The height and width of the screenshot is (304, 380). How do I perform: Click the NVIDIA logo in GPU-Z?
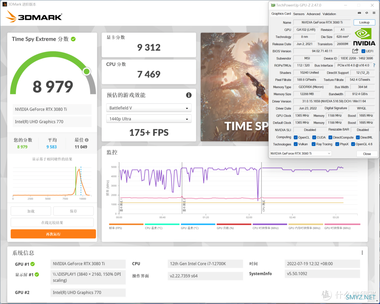pyautogui.click(x=364, y=37)
